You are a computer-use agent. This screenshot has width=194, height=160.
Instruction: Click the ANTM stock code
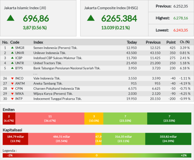tap(20, 83)
